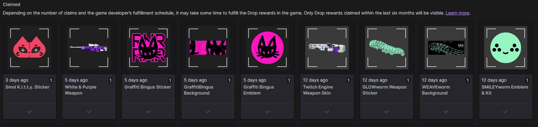Open the Learn more link
The width and height of the screenshot is (538, 127).
[x=457, y=13]
